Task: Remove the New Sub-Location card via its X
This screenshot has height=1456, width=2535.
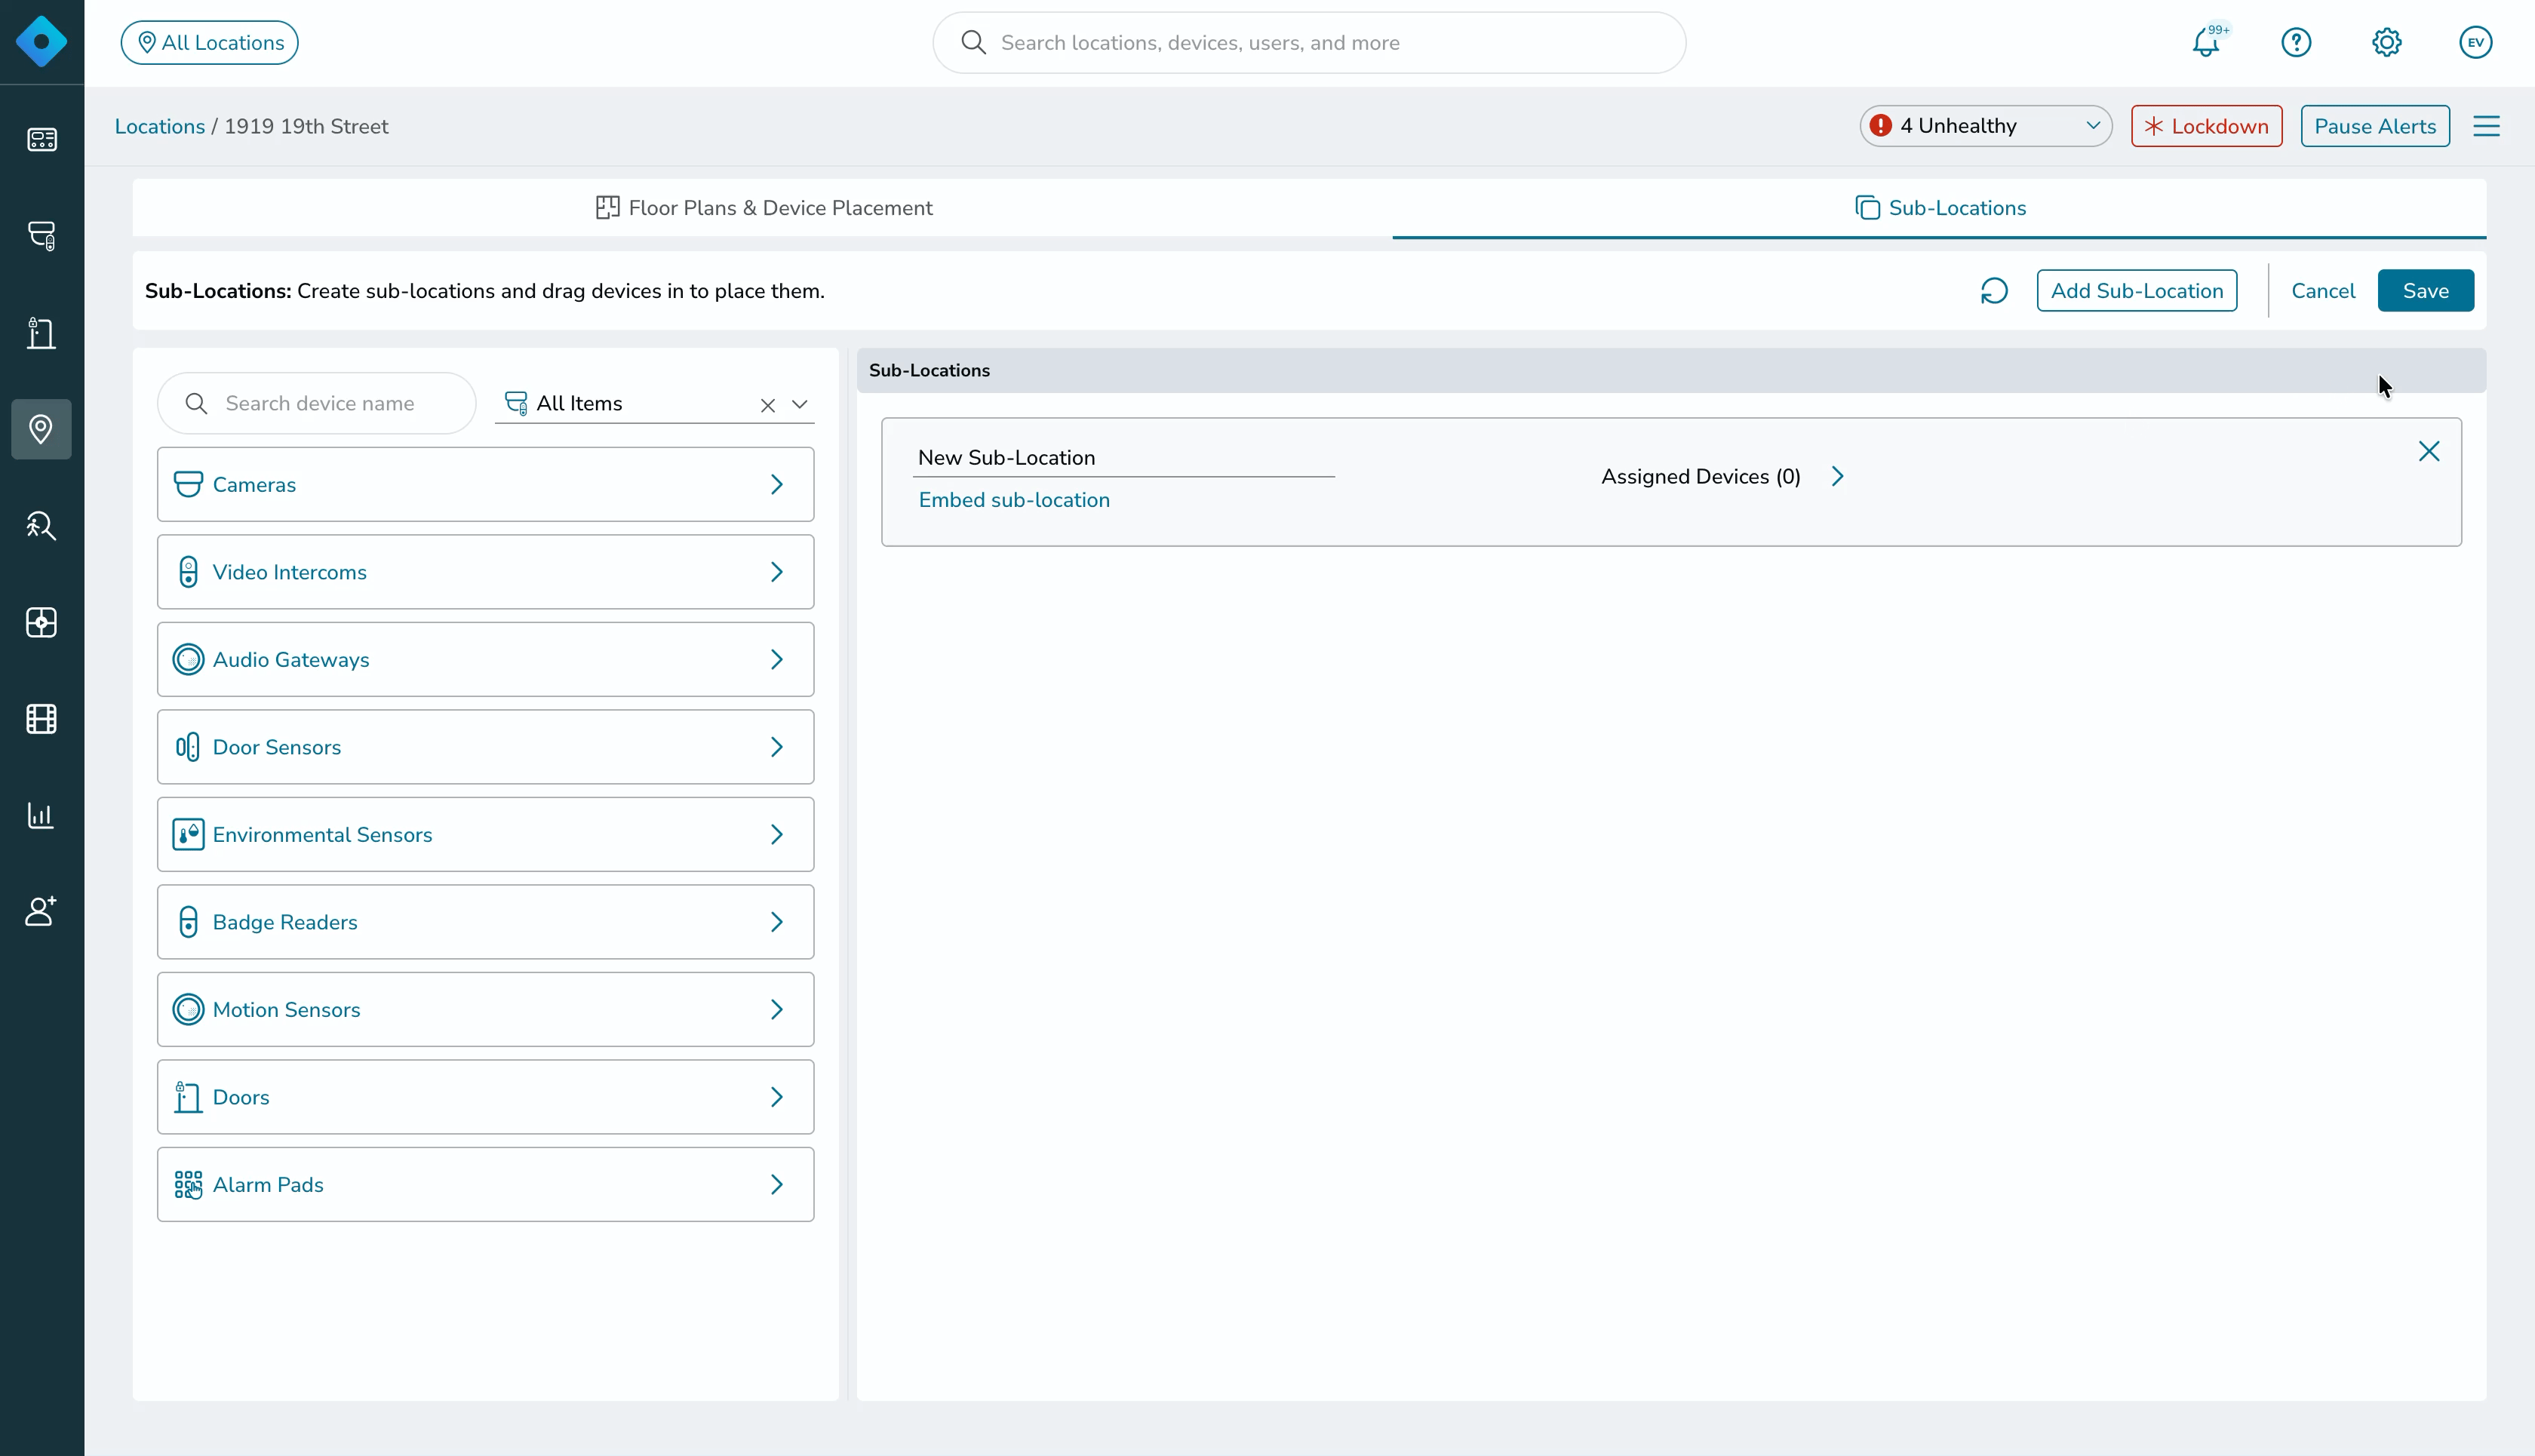Action: (2429, 451)
